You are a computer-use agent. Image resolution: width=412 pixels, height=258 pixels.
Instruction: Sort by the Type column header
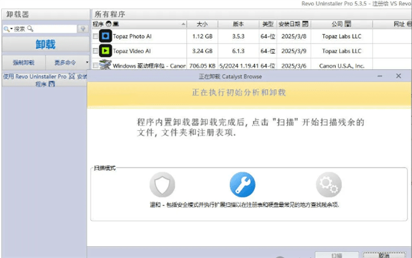pos(267,24)
